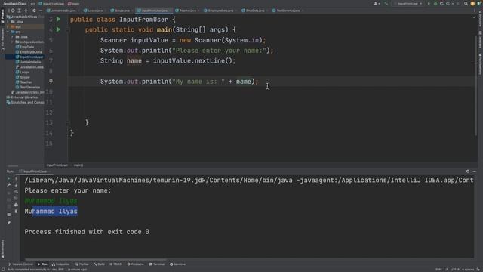Select the Teacher class in the project tree
The height and width of the screenshot is (272, 483).
click(x=23, y=82)
